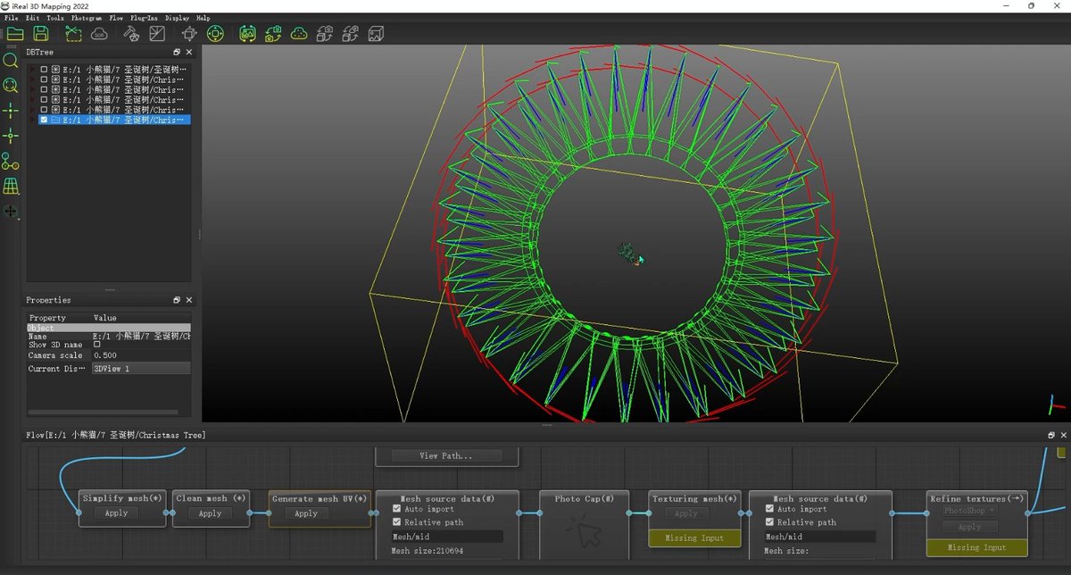1071x575 pixels.
Task: Uncheck the highlighted DBTree row's checkbox
Action: point(44,120)
